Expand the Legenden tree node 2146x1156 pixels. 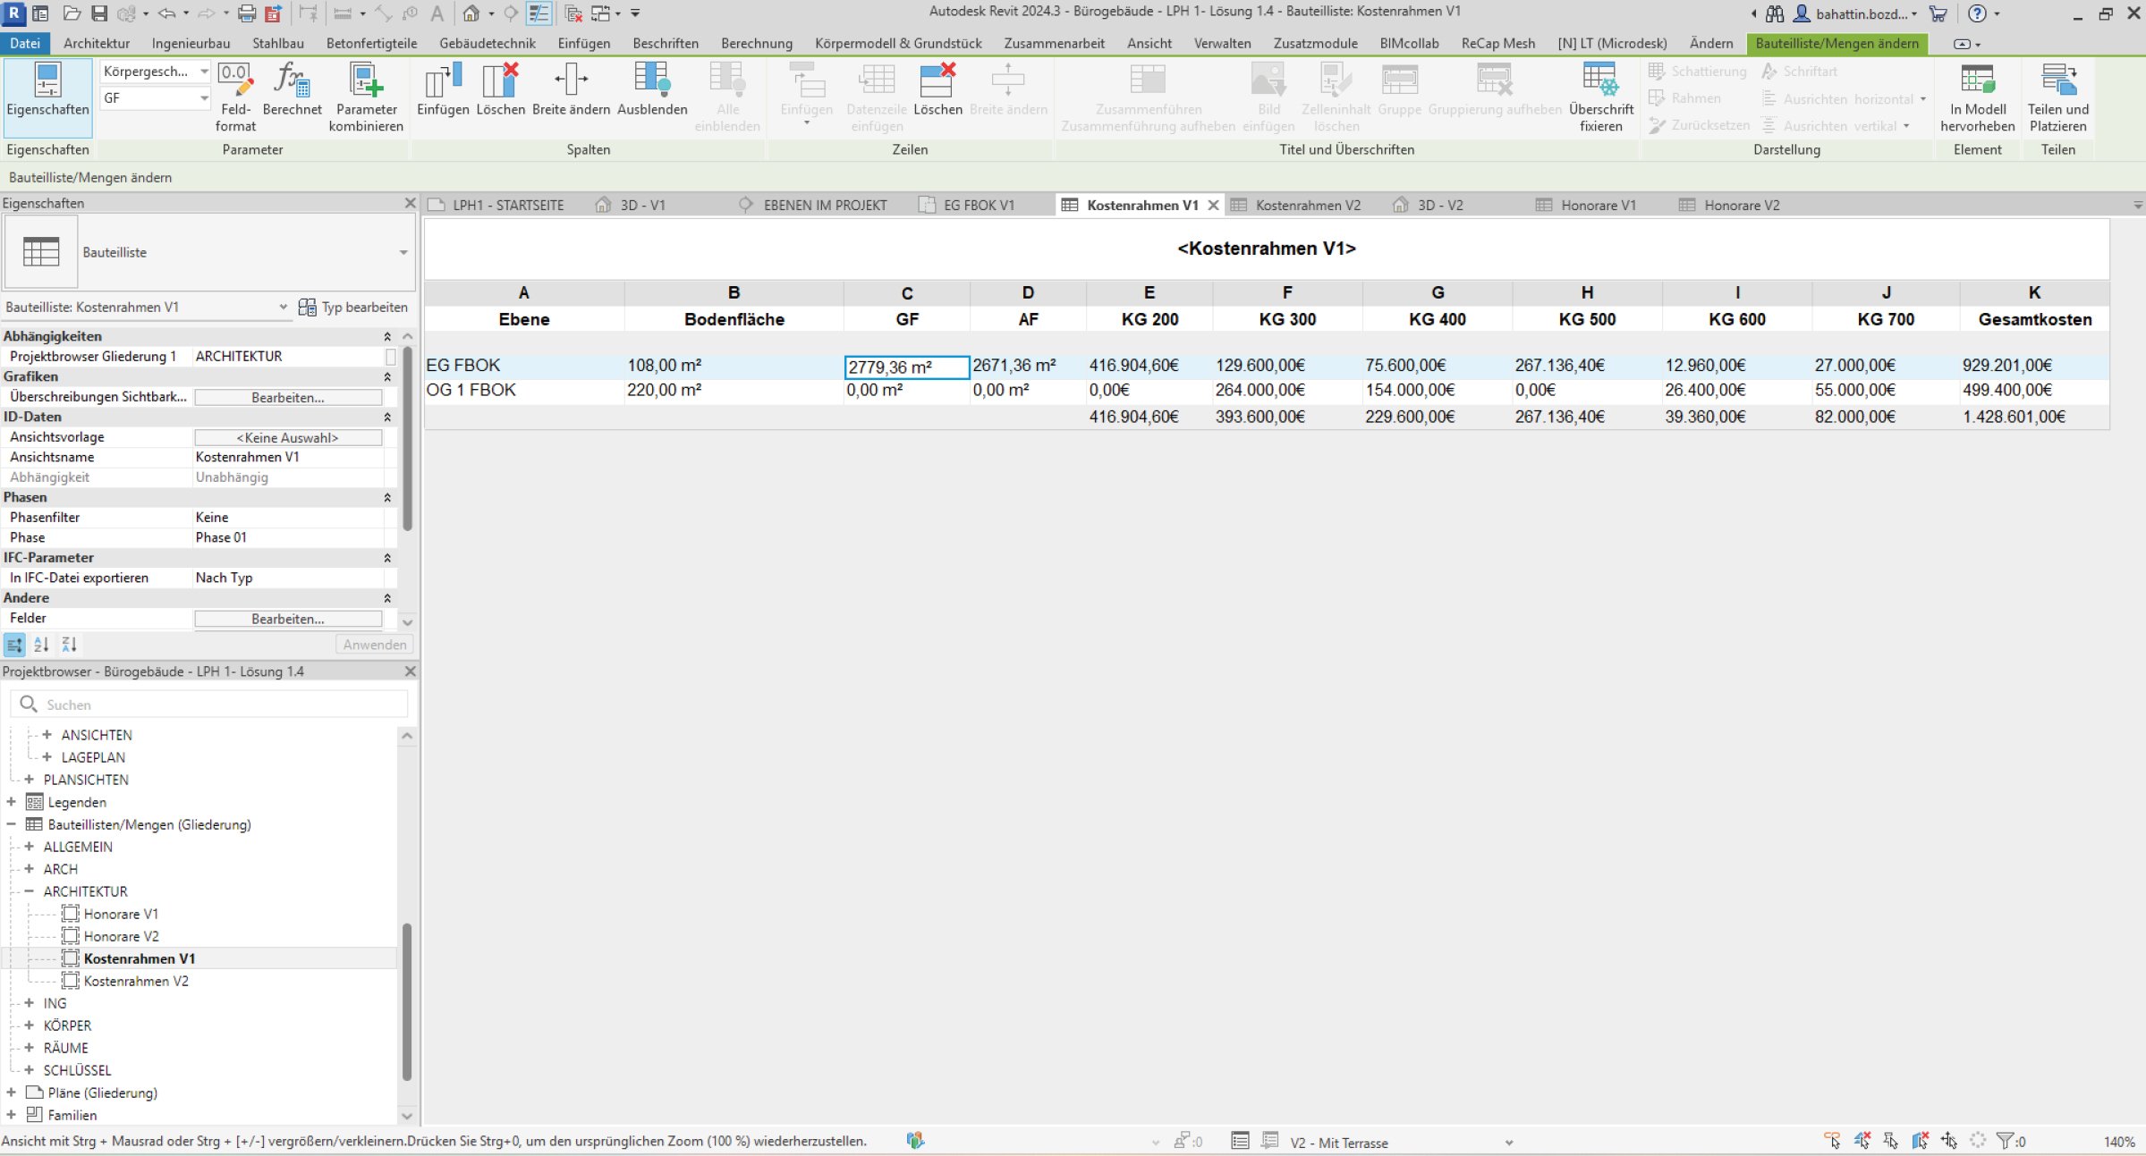click(x=11, y=802)
